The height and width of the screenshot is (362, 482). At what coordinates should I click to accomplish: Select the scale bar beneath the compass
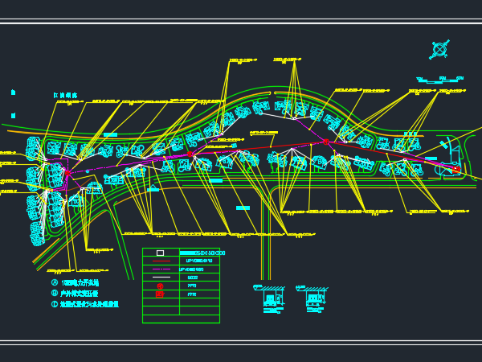coord(440,80)
